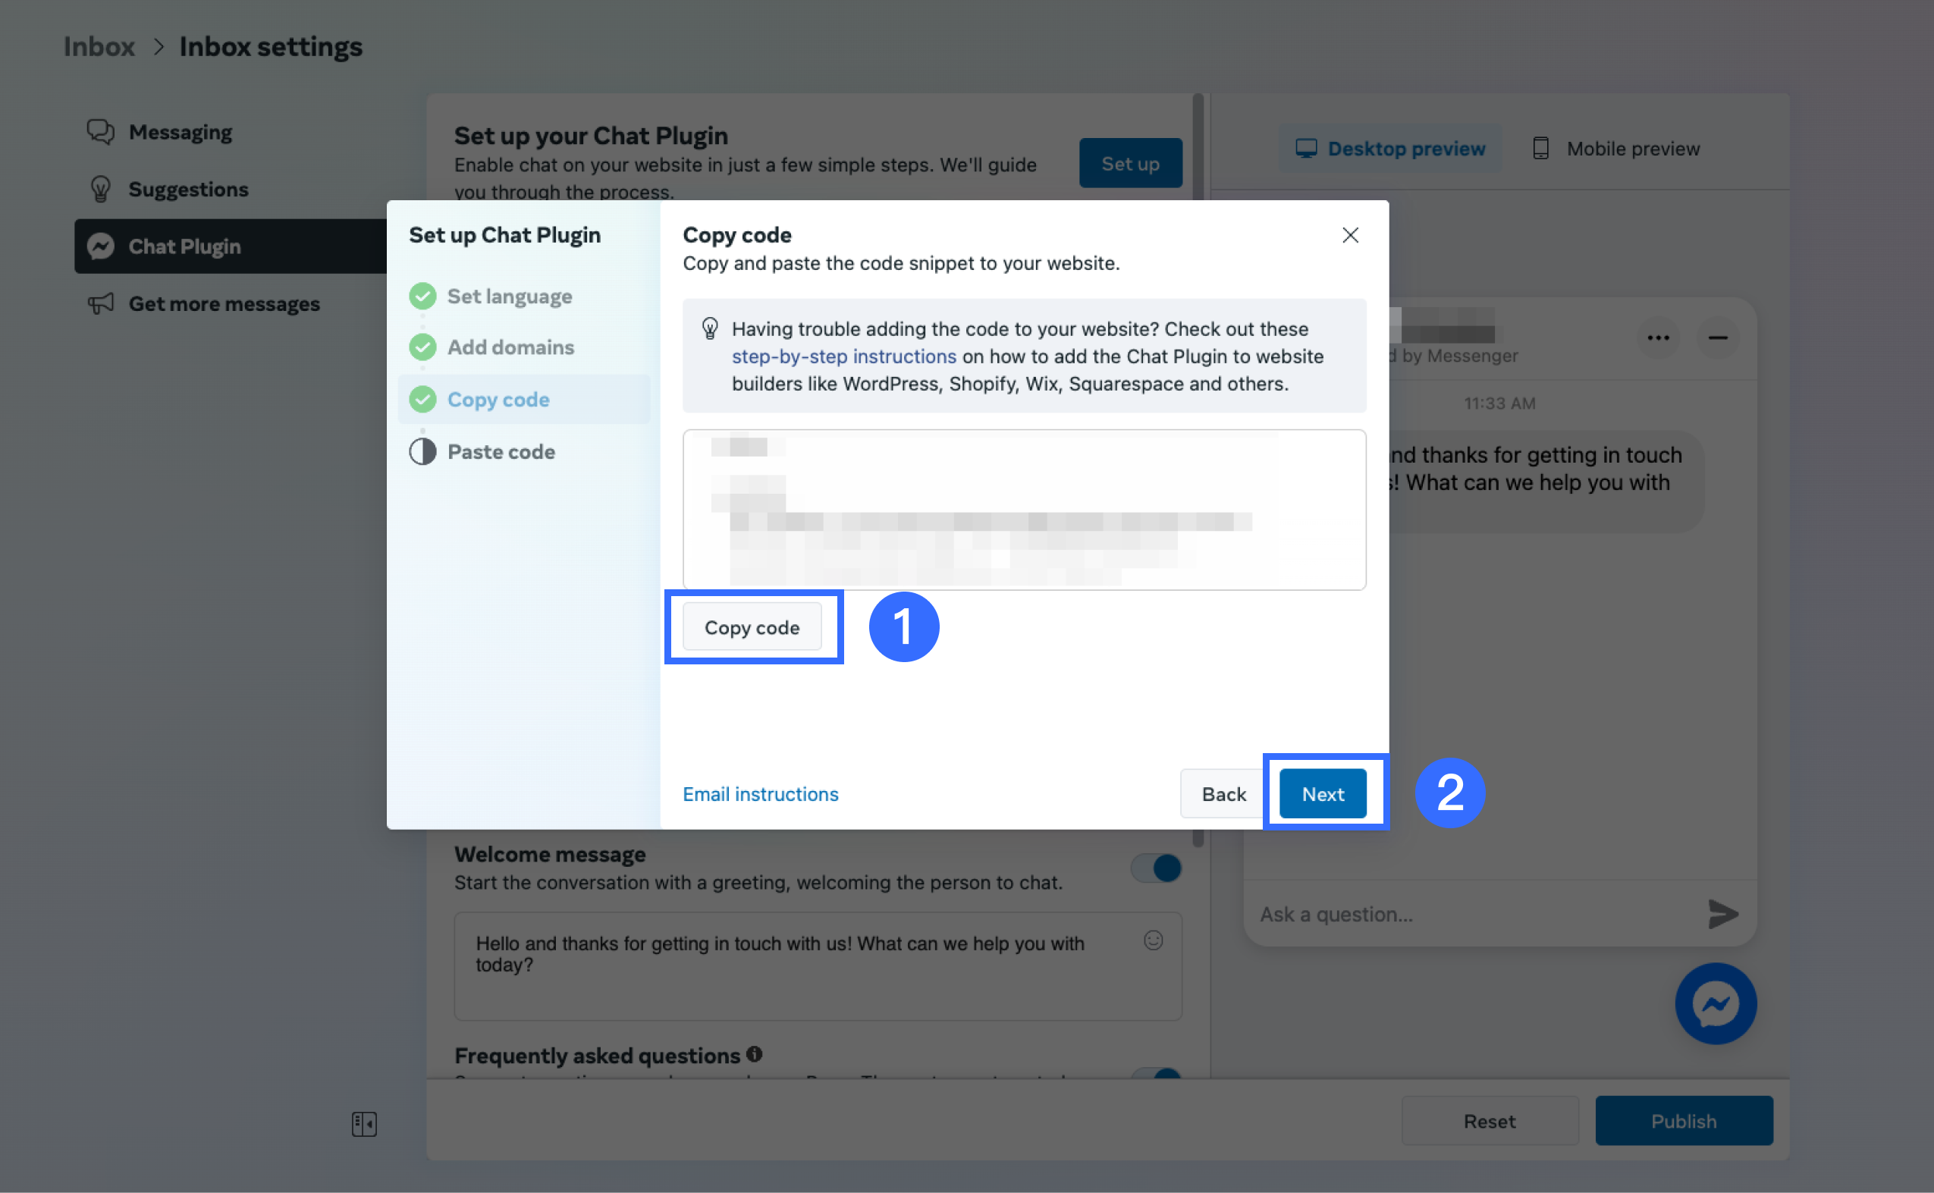Click the send arrow icon in preview

(x=1722, y=914)
